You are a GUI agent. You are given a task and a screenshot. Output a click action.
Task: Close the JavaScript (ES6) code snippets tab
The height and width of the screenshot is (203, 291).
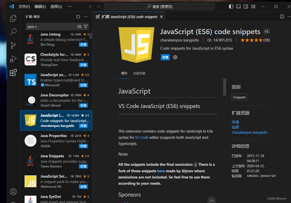(x=161, y=17)
